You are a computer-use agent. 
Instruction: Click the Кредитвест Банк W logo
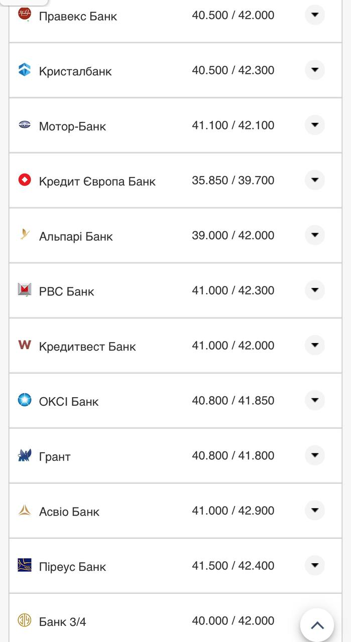coord(25,345)
